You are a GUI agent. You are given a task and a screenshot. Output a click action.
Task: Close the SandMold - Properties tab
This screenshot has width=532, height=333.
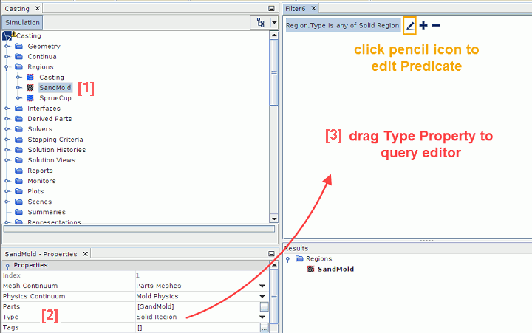83,254
